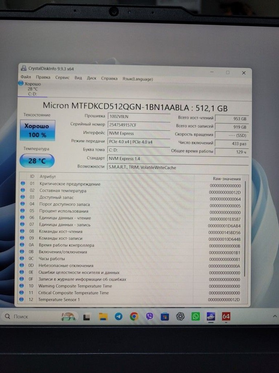
Task: Open the Диск menu
Action: click(92, 78)
